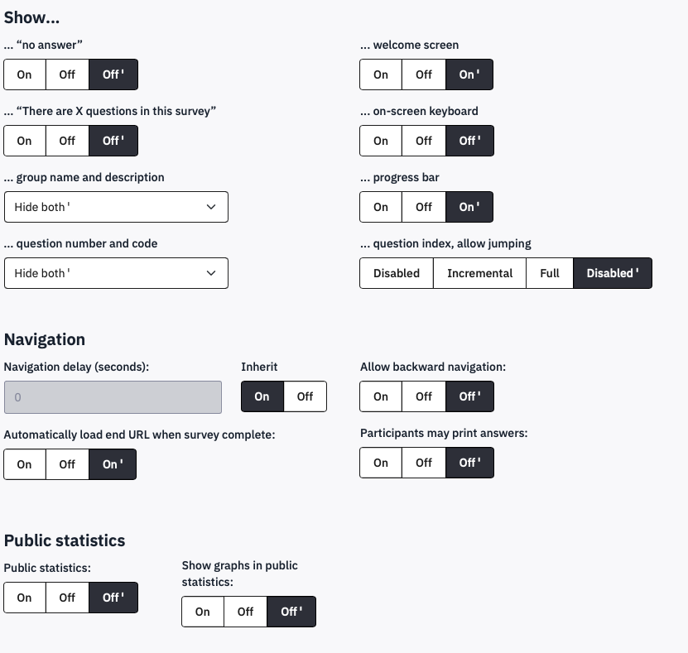This screenshot has height=653, width=688.
Task: Expand question number and code dropdown
Action: [116, 273]
